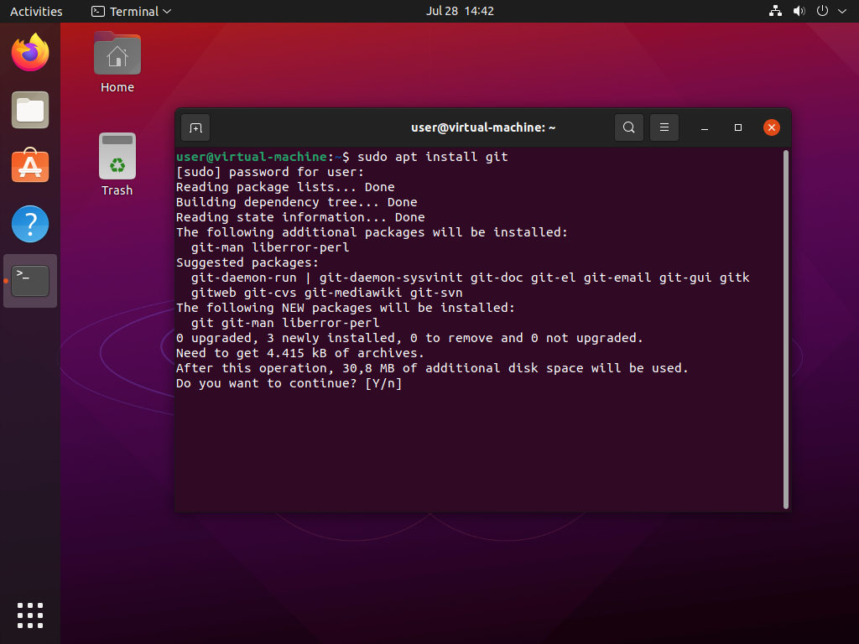The image size is (859, 644).
Task: Open Files manager in the dock
Action: (x=30, y=110)
